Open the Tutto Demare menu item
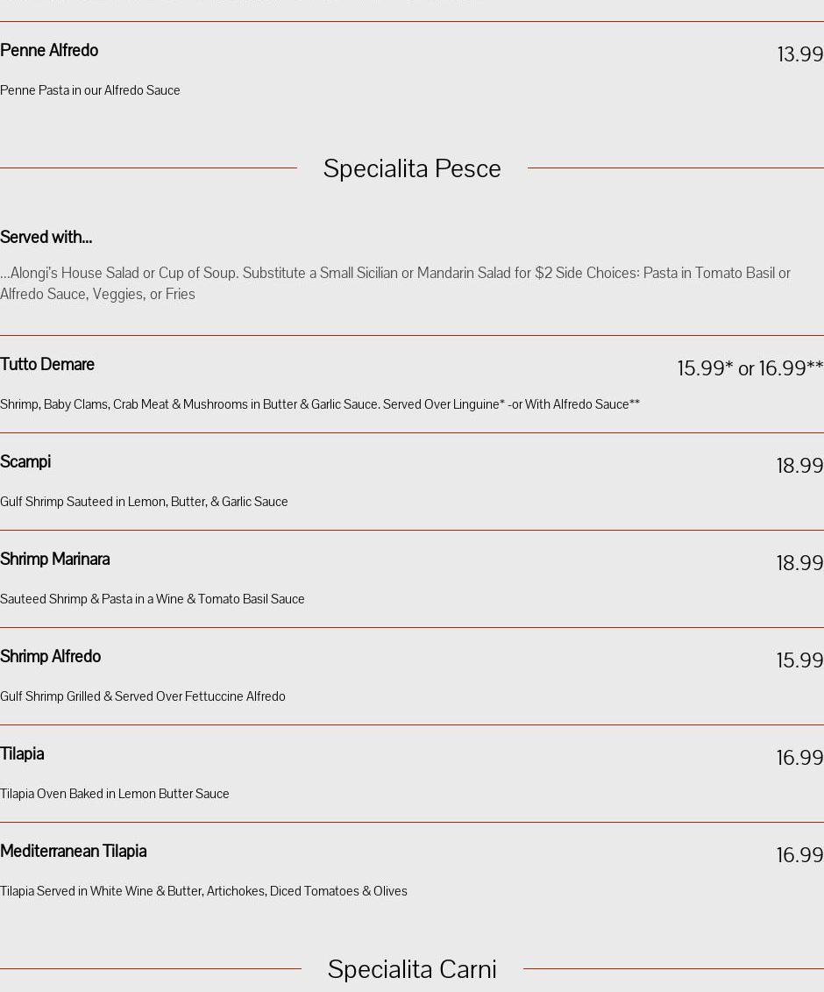The width and height of the screenshot is (824, 992). coord(47,365)
